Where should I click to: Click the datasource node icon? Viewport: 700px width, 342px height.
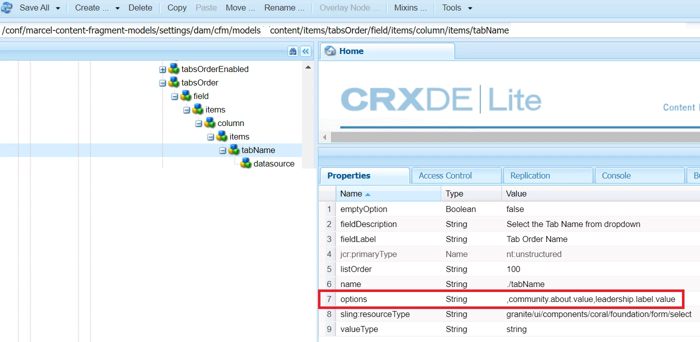pyautogui.click(x=246, y=163)
